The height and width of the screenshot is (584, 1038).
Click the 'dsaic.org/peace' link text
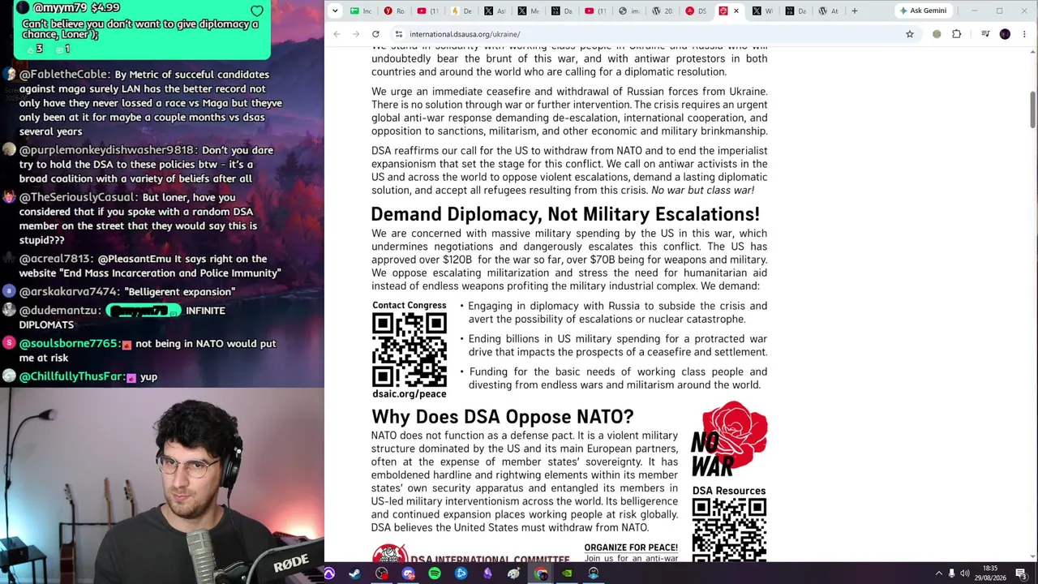tap(410, 394)
